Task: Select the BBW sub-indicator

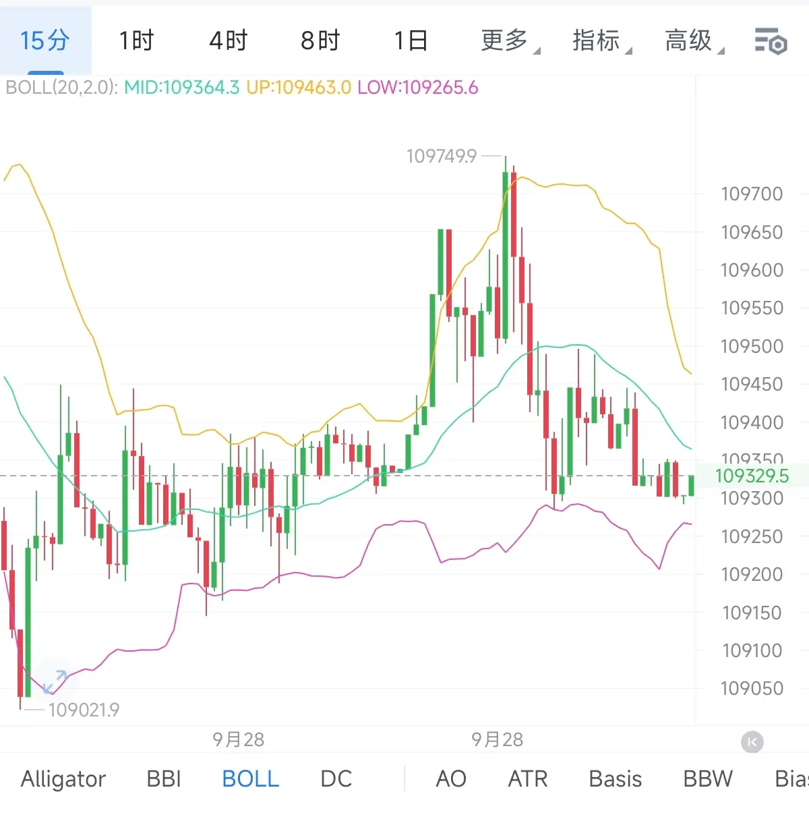Action: tap(708, 779)
